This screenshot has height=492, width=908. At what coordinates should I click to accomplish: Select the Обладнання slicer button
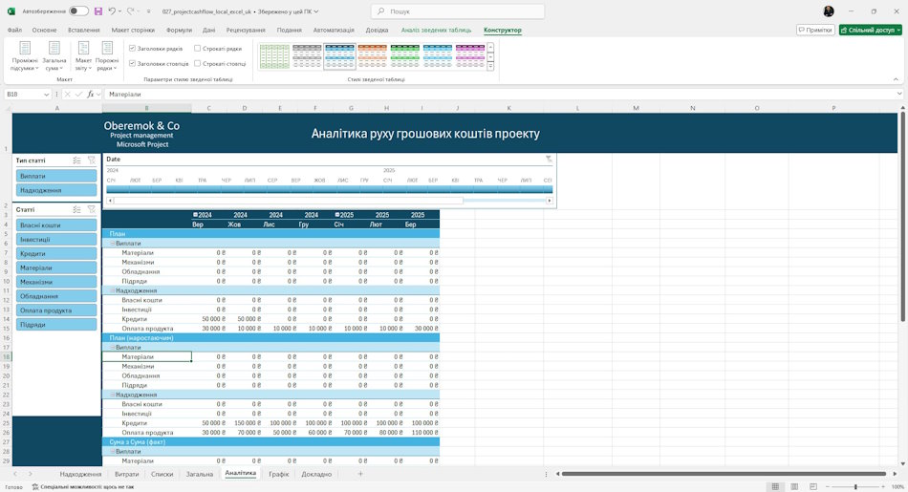pyautogui.click(x=56, y=296)
